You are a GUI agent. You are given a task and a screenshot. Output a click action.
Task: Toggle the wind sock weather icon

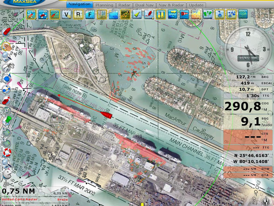(184, 14)
